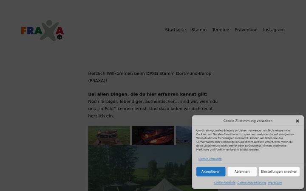The width and height of the screenshot is (306, 191).
Task: Click Einstellungen ansehen button
Action: (279, 171)
